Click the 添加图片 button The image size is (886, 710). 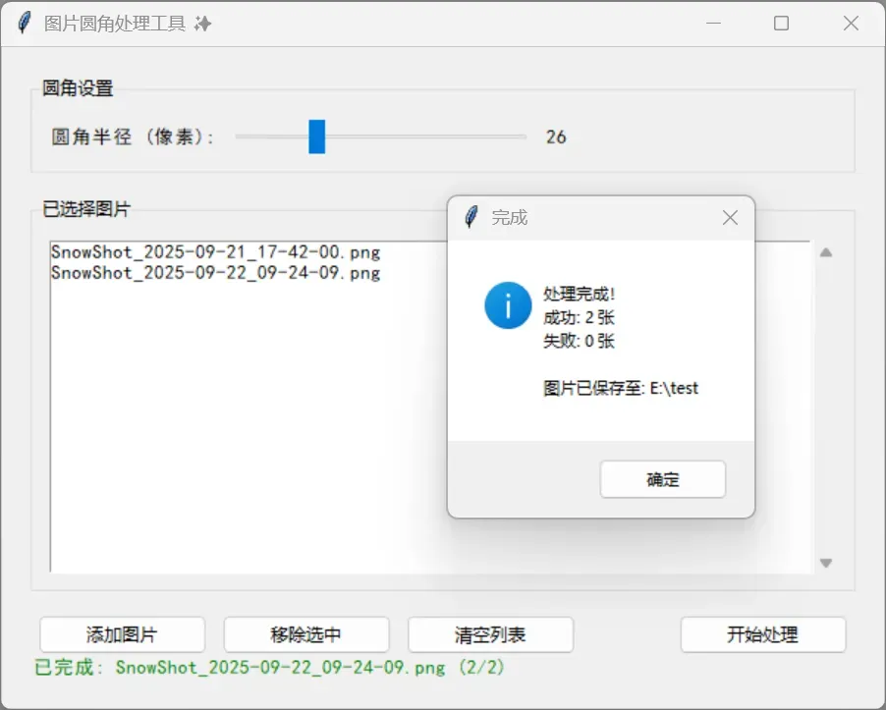tap(122, 634)
